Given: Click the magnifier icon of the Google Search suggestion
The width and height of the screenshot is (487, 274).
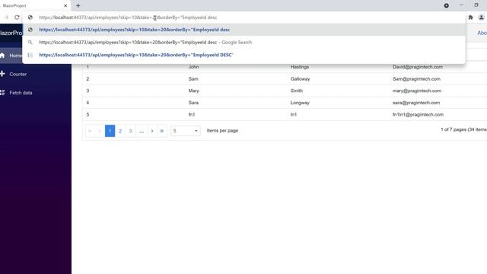Looking at the screenshot, I should point(30,43).
